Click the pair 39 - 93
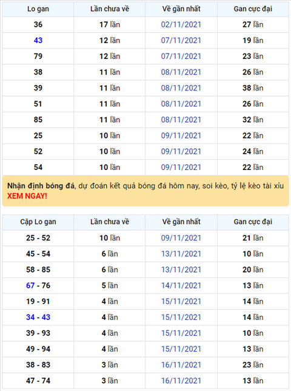Viewport: 291px width, 391px height. (38, 333)
